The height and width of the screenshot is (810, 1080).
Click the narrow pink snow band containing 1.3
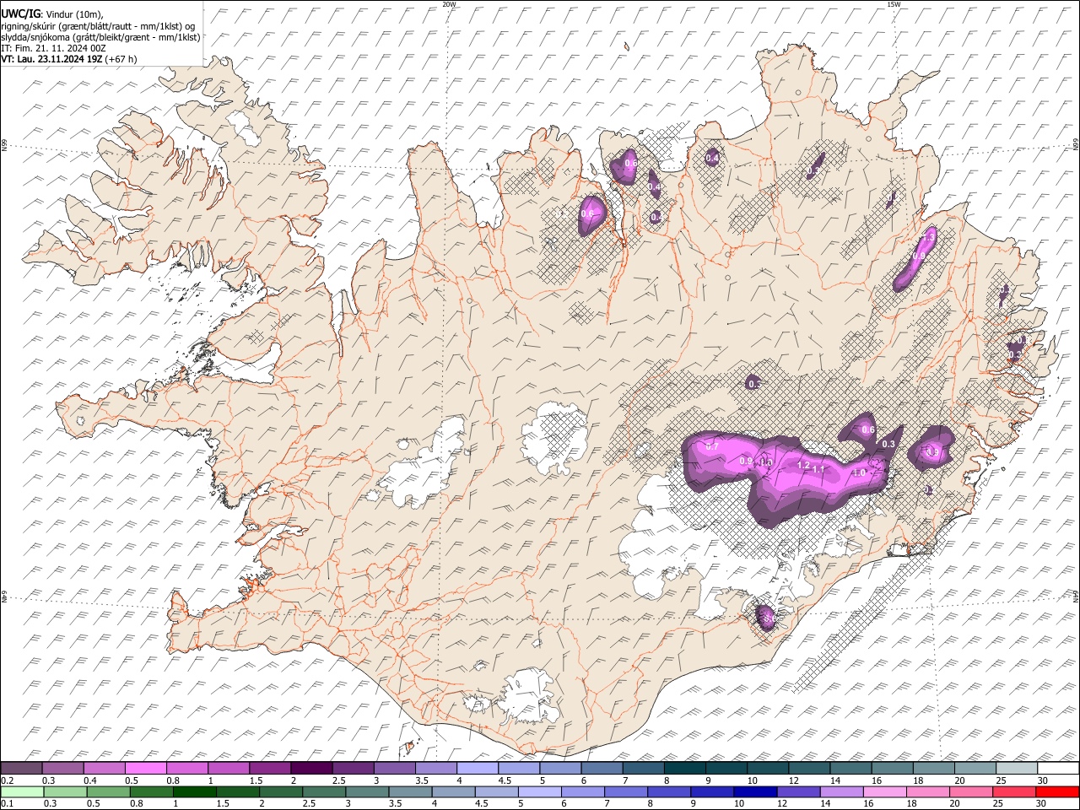[916, 258]
